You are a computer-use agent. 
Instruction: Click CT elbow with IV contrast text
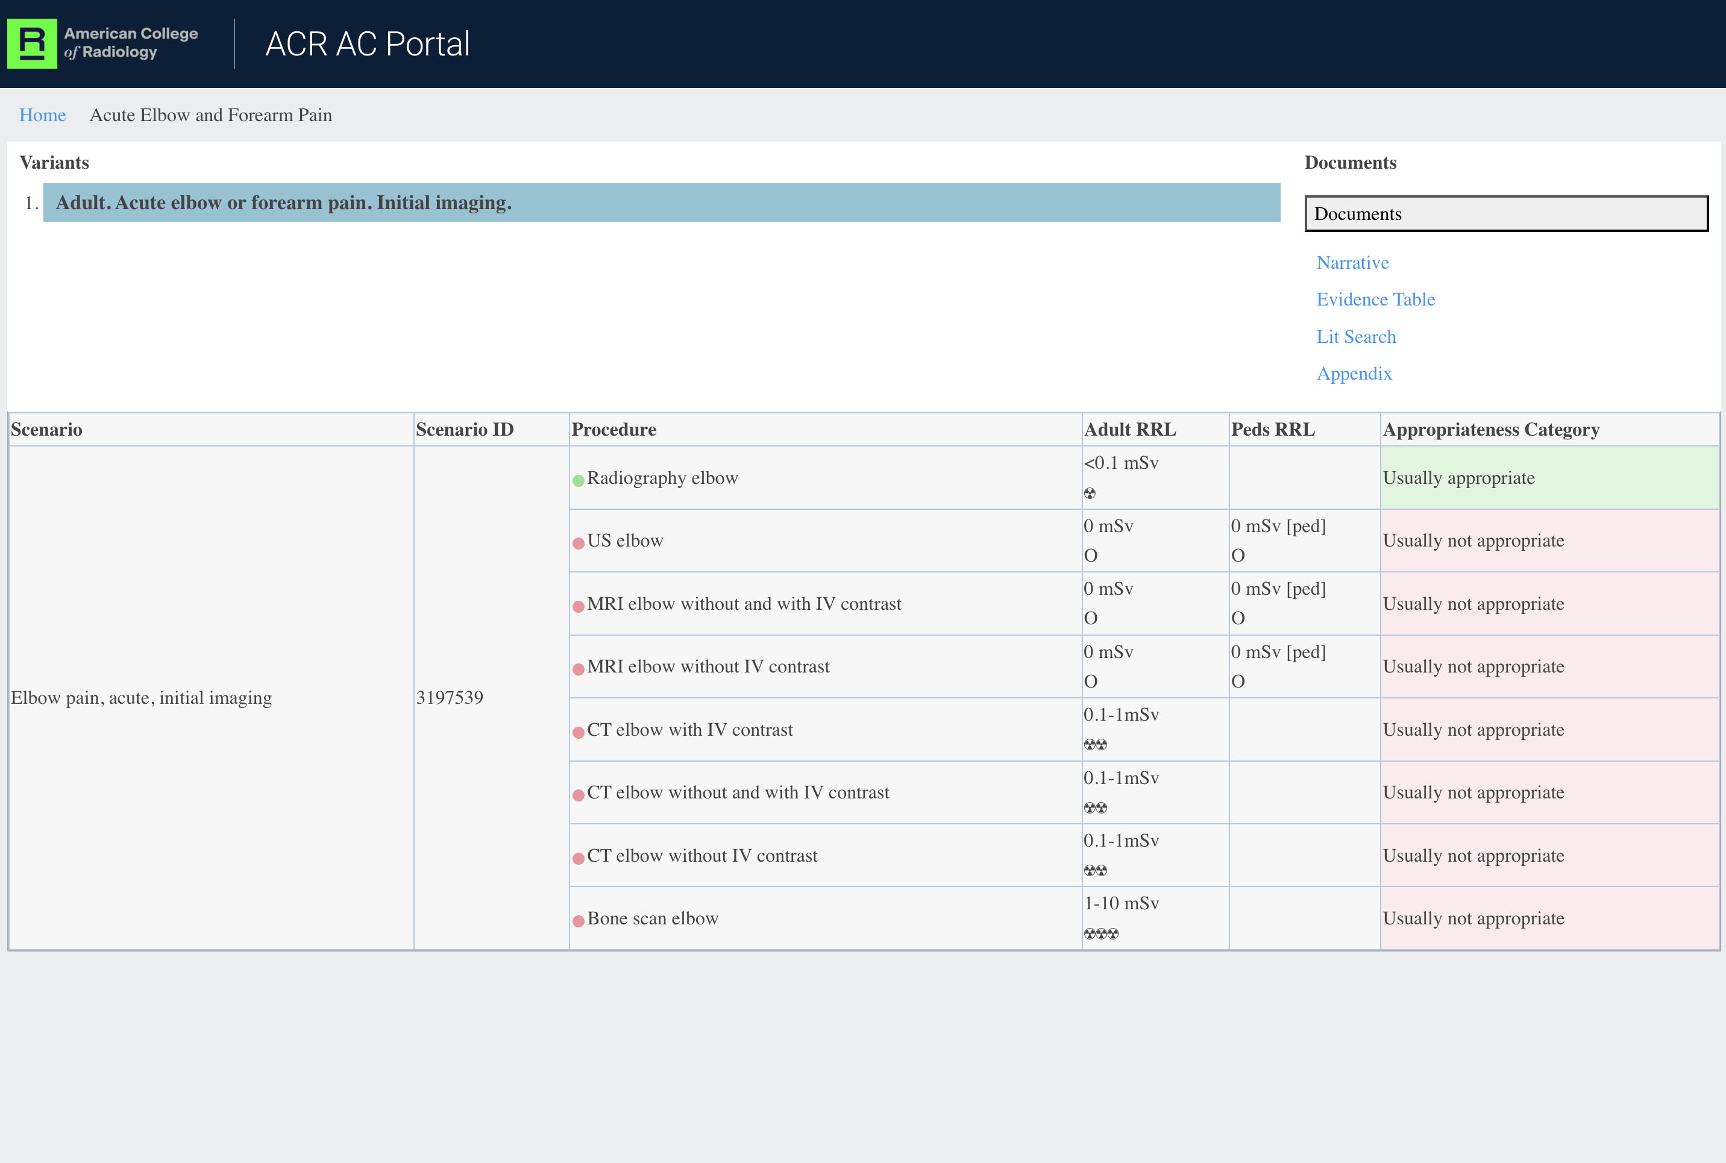tap(690, 730)
